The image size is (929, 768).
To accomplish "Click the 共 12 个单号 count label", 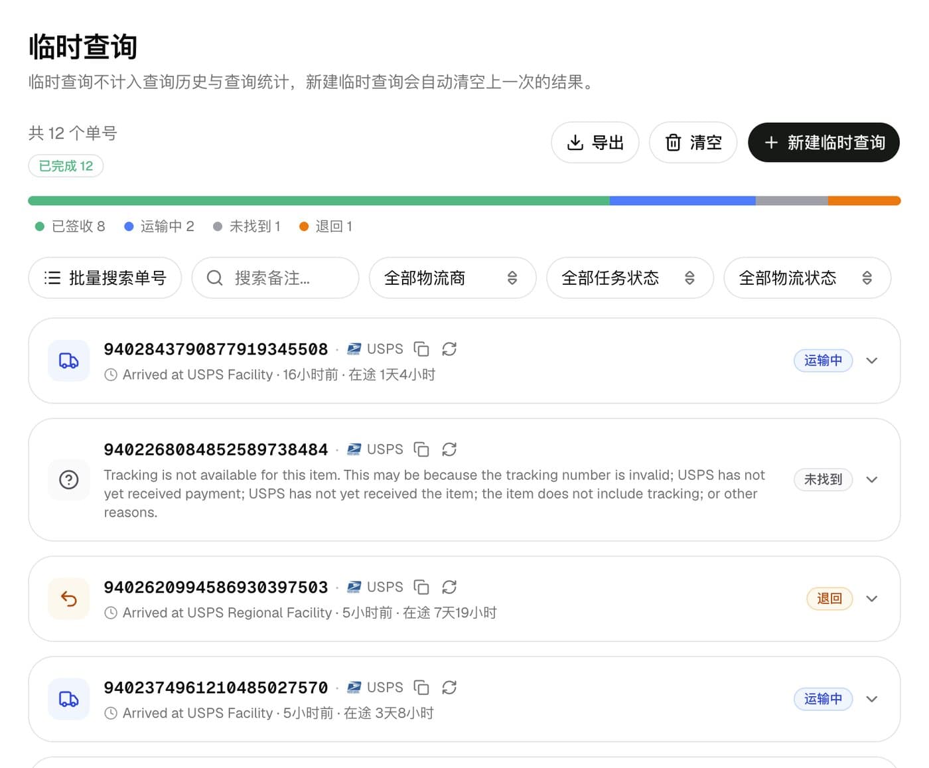I will coord(73,133).
